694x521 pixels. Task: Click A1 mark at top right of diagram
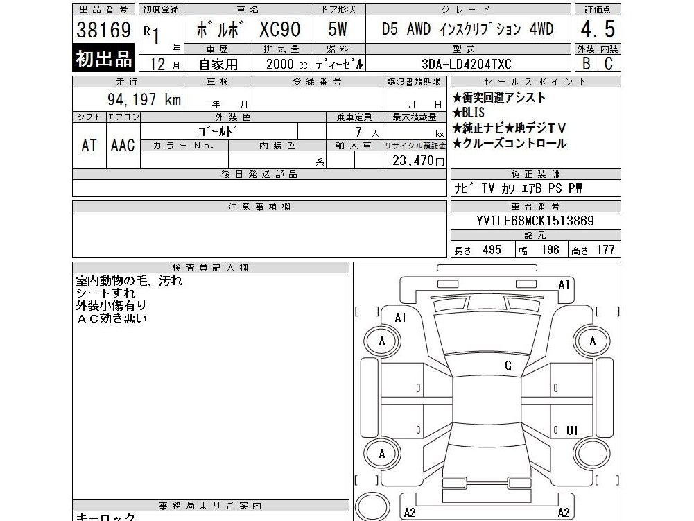pos(564,284)
